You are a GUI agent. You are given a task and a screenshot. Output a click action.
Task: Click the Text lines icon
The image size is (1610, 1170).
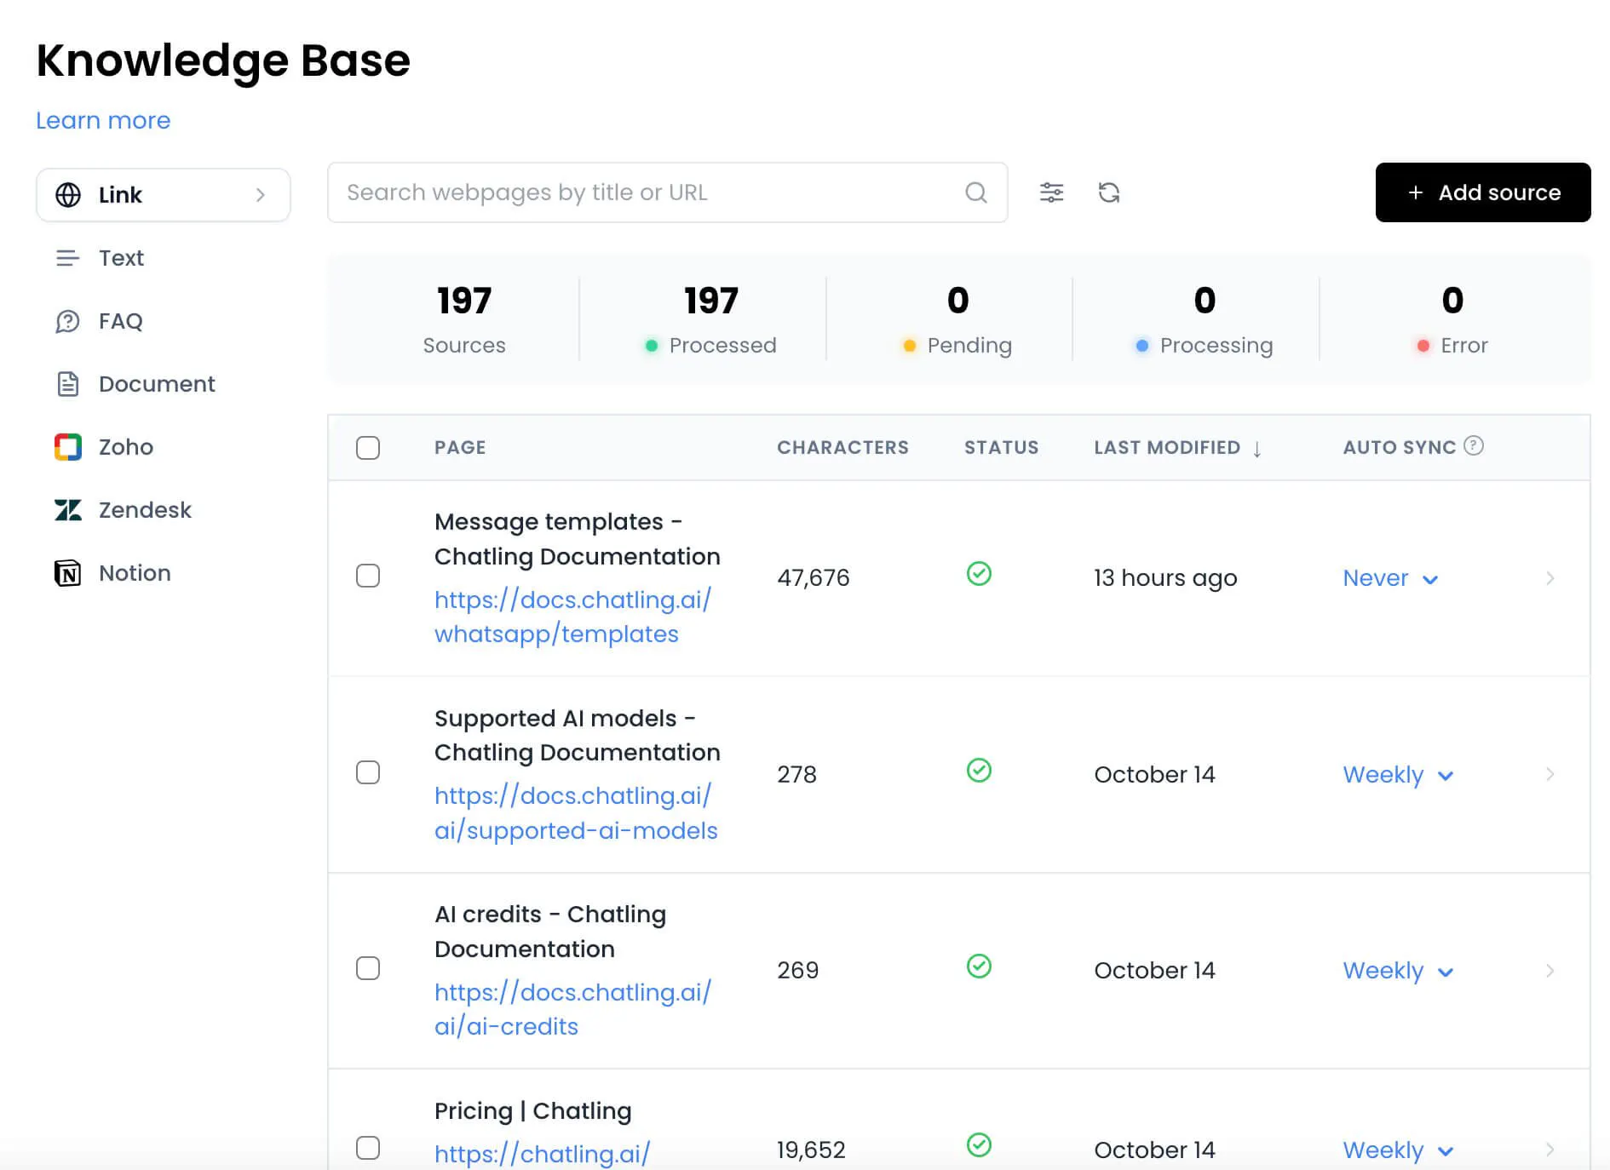(x=67, y=258)
